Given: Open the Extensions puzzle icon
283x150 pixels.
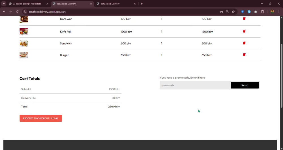Looking at the screenshot, I should click(262, 12).
